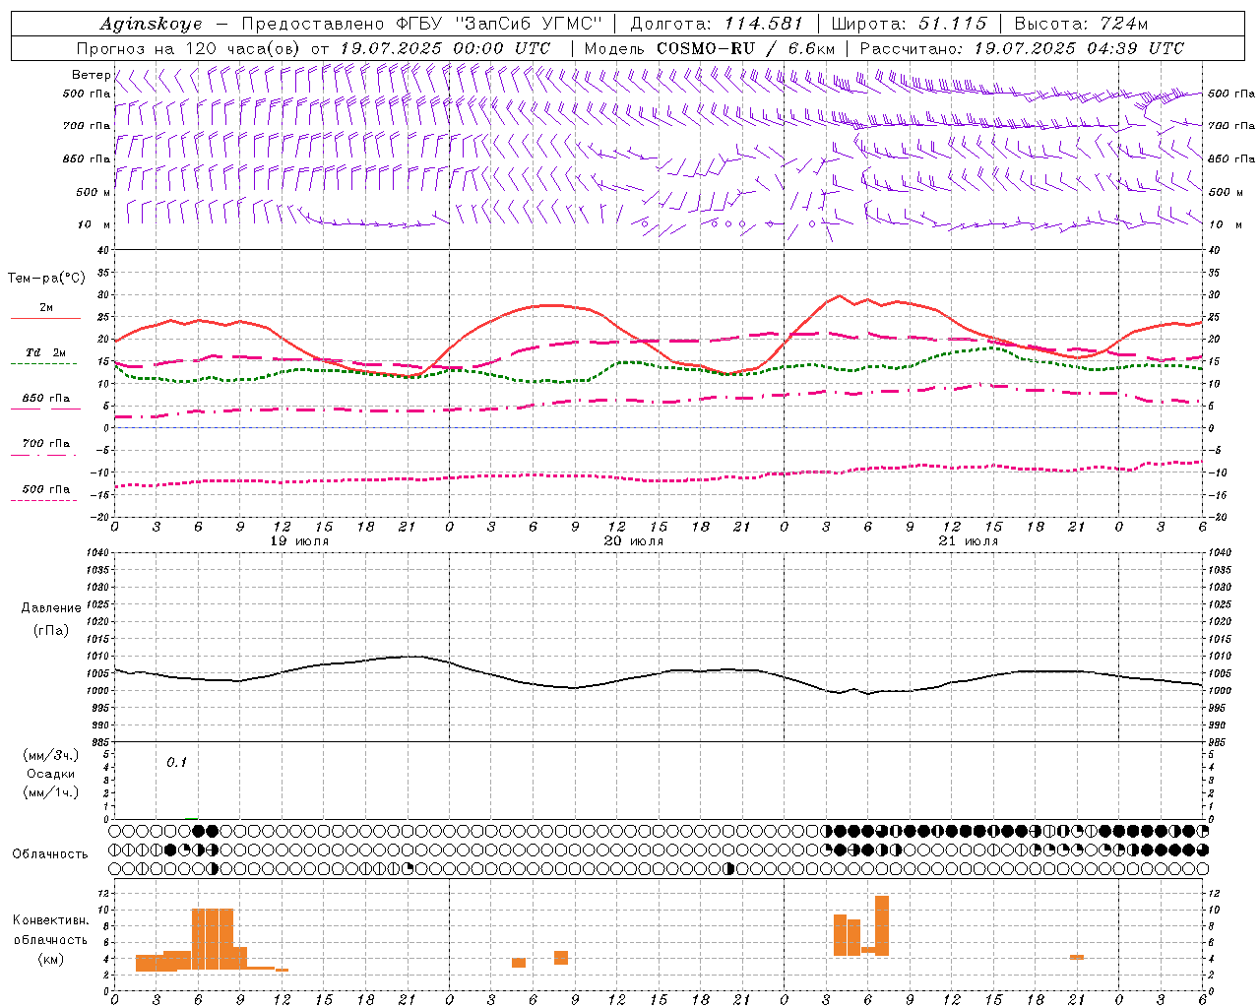Select the 1040 value on the left pressure axis
The image size is (1260, 1008).
pos(100,553)
